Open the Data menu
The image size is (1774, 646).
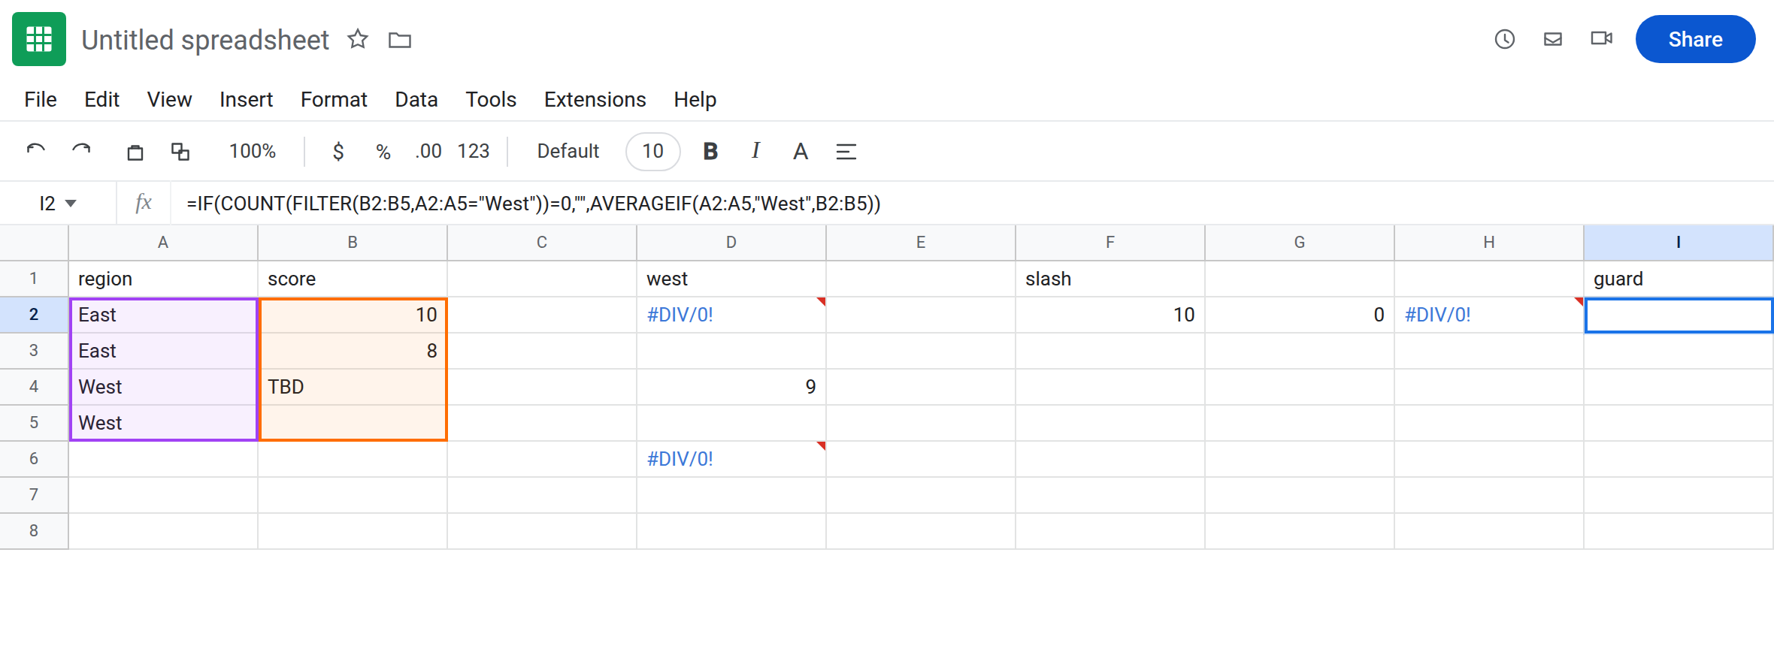(416, 99)
